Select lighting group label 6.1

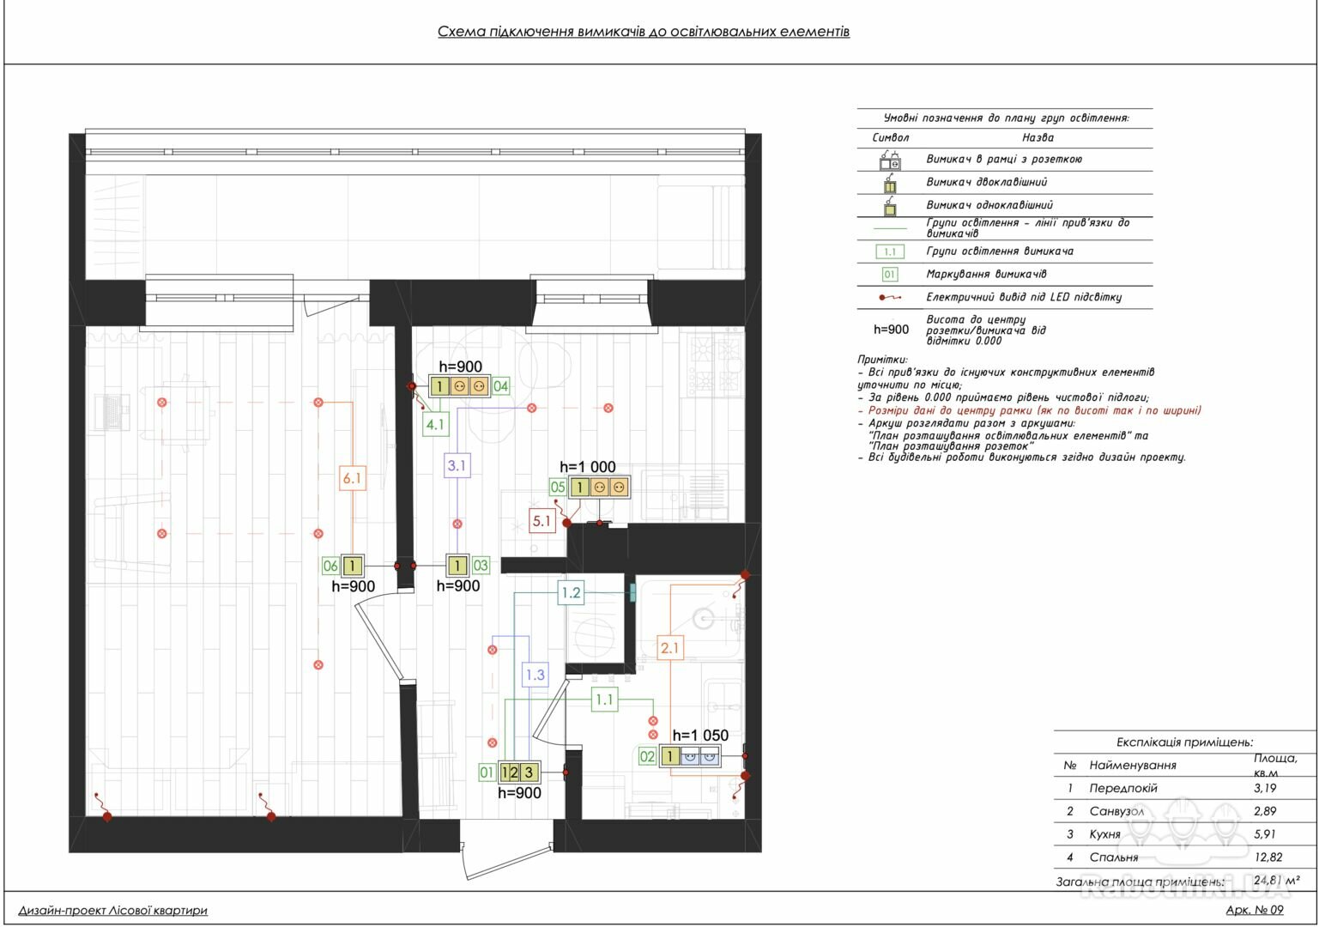coord(353,478)
